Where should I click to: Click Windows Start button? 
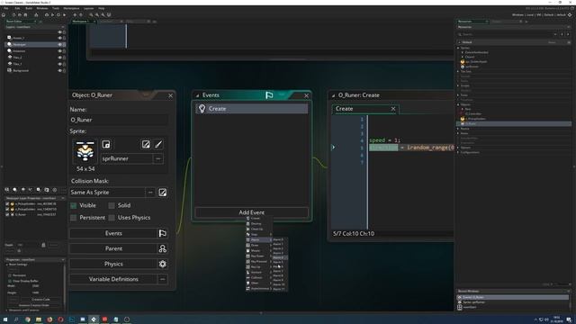coord(5,319)
